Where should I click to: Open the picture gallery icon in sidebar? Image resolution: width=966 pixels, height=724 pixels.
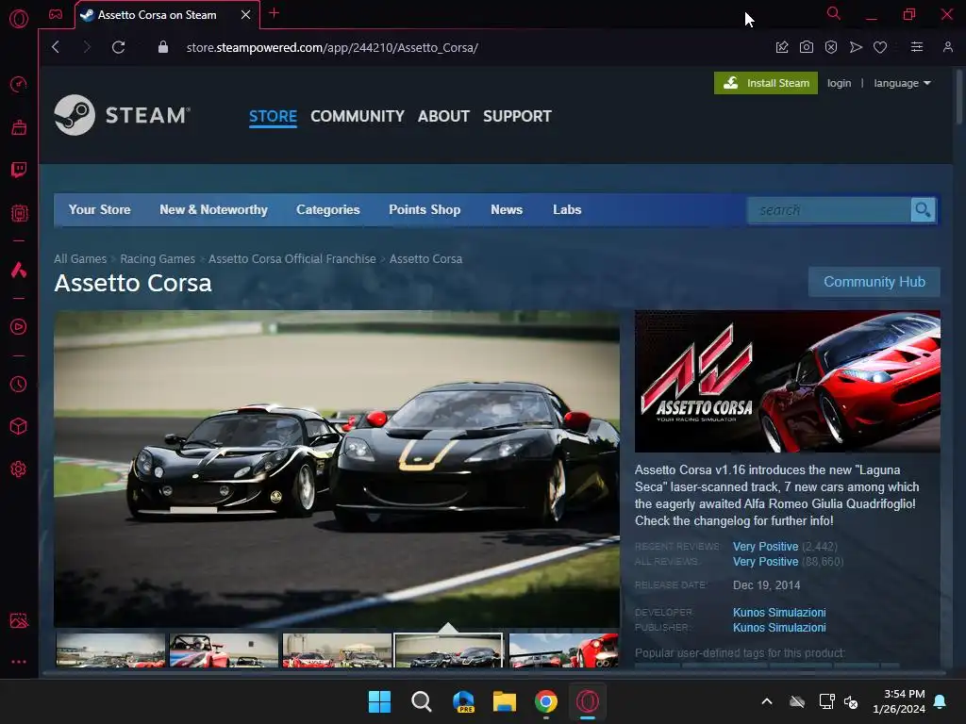tap(19, 620)
